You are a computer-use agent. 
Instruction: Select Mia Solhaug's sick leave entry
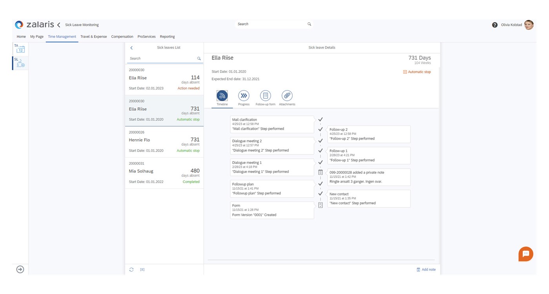point(164,173)
